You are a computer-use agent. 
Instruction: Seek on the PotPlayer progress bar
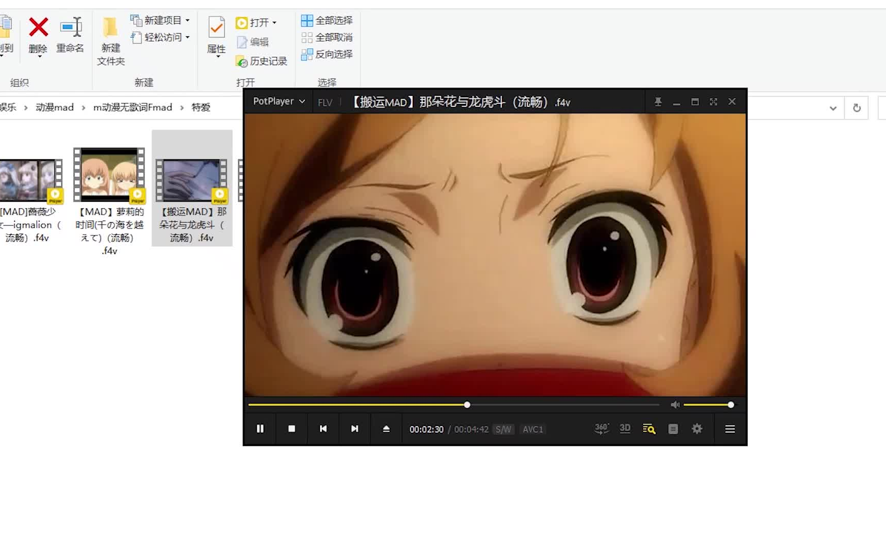pyautogui.click(x=454, y=405)
